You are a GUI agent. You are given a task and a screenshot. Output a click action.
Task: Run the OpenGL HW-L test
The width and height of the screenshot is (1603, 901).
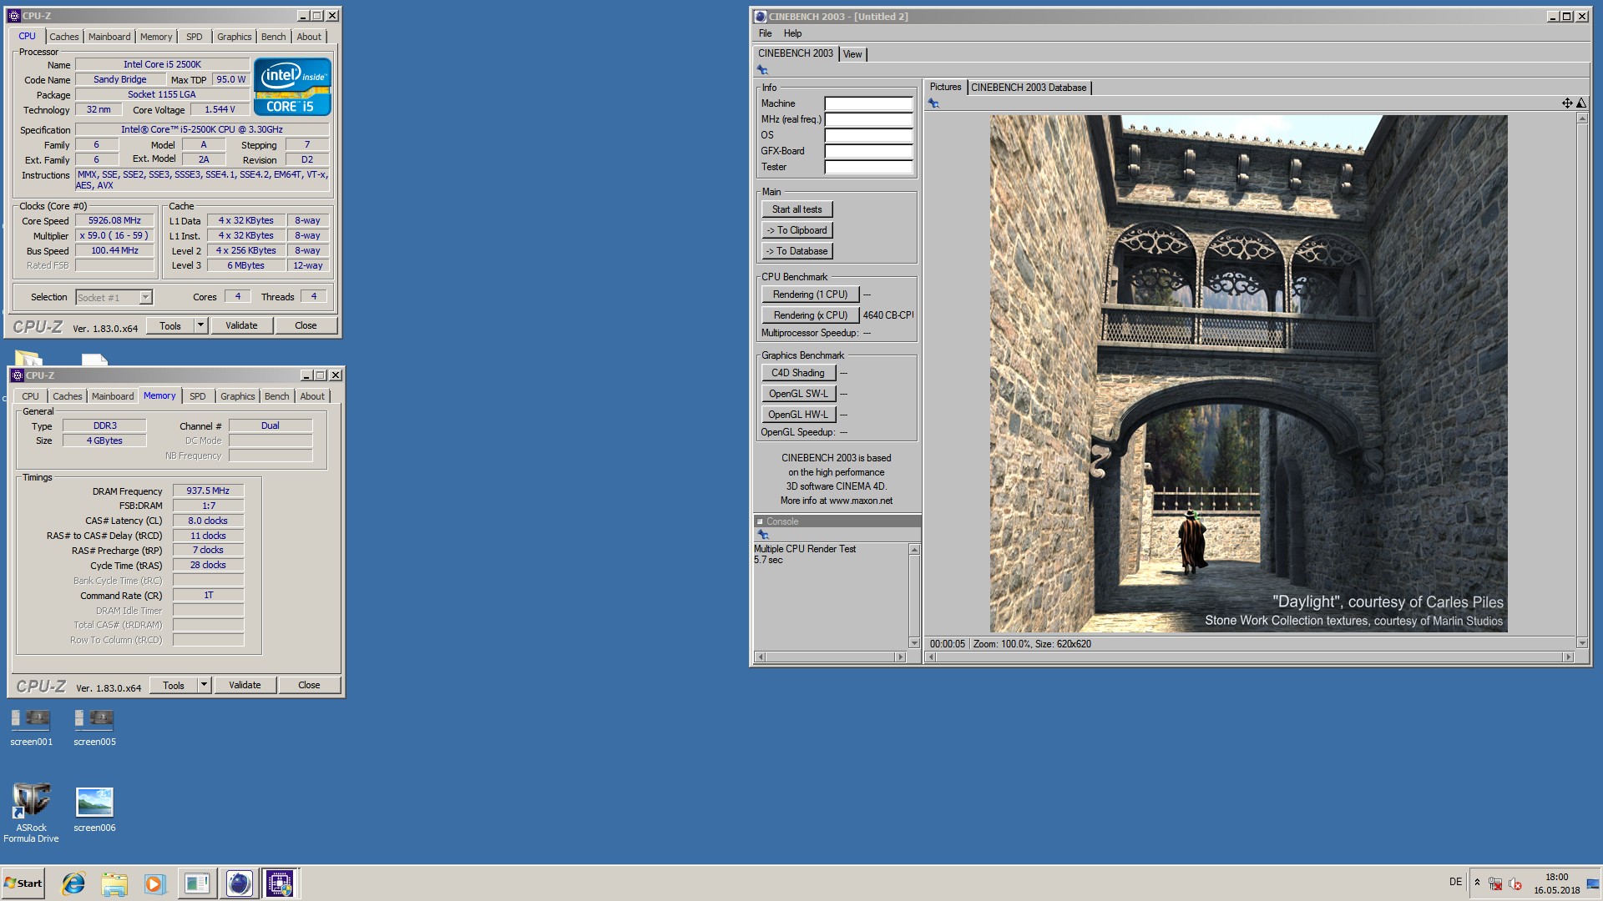click(798, 415)
